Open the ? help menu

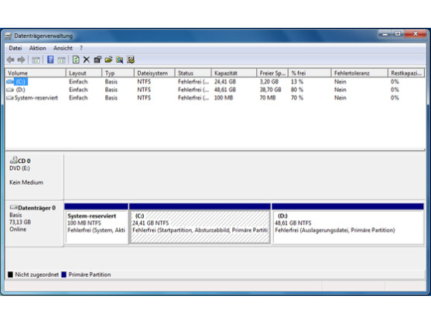(81, 49)
